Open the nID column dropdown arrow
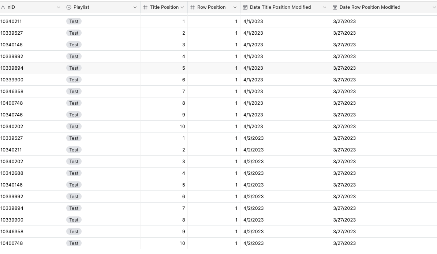This screenshot has height=254, width=437. point(58,7)
